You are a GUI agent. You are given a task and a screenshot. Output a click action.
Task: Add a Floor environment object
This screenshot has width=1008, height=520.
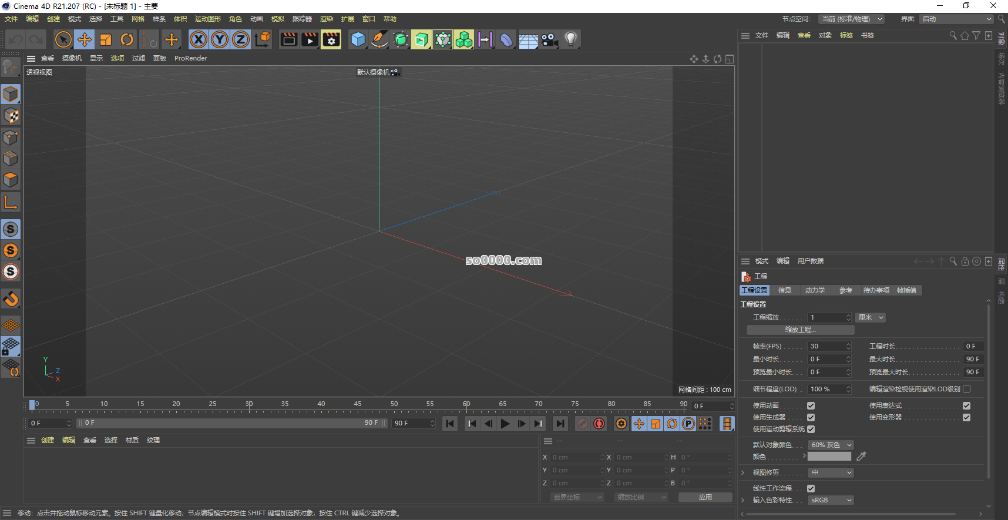[527, 39]
